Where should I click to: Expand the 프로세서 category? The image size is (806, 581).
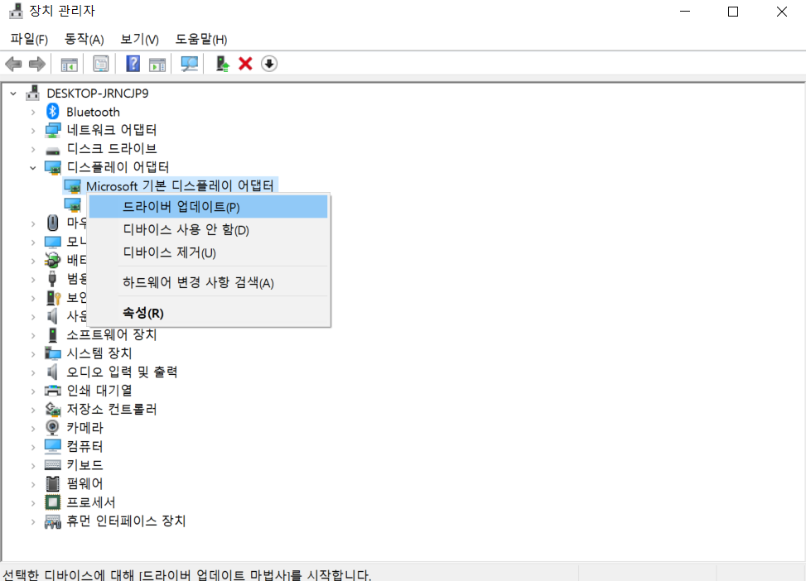(x=33, y=502)
